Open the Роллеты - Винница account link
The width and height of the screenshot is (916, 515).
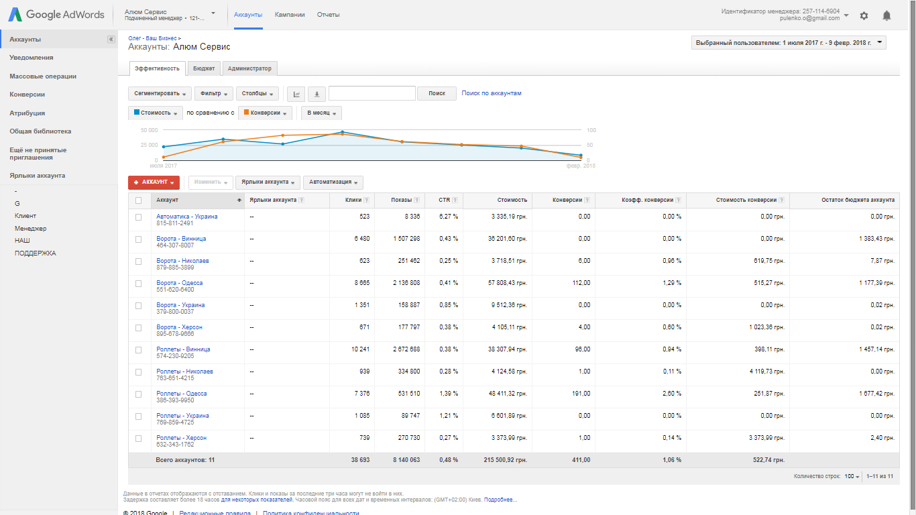pyautogui.click(x=183, y=349)
